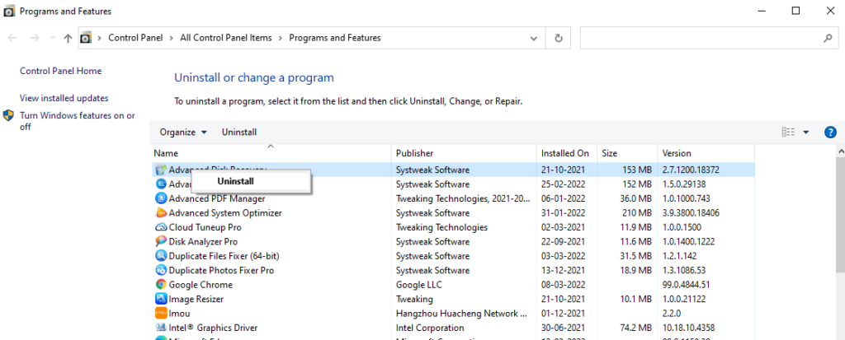Click the Intel Corporation publisher cell

tap(429, 328)
